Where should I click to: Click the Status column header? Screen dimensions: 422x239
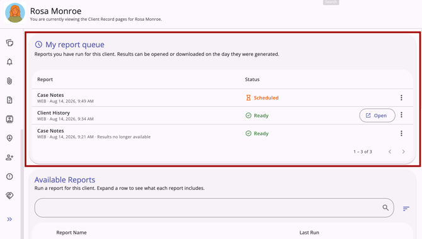tap(252, 79)
